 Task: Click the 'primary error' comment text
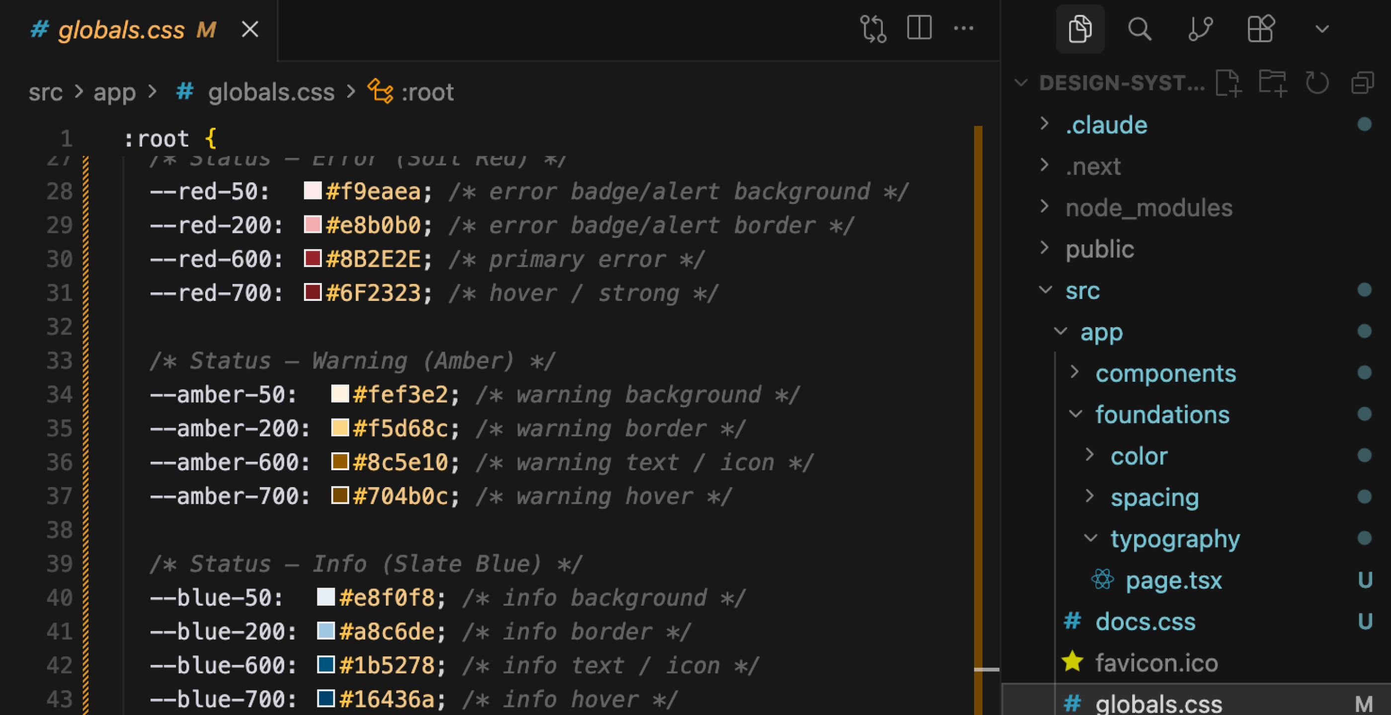pos(577,260)
